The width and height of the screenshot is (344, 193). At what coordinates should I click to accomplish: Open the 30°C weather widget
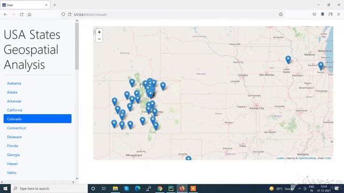(282, 188)
